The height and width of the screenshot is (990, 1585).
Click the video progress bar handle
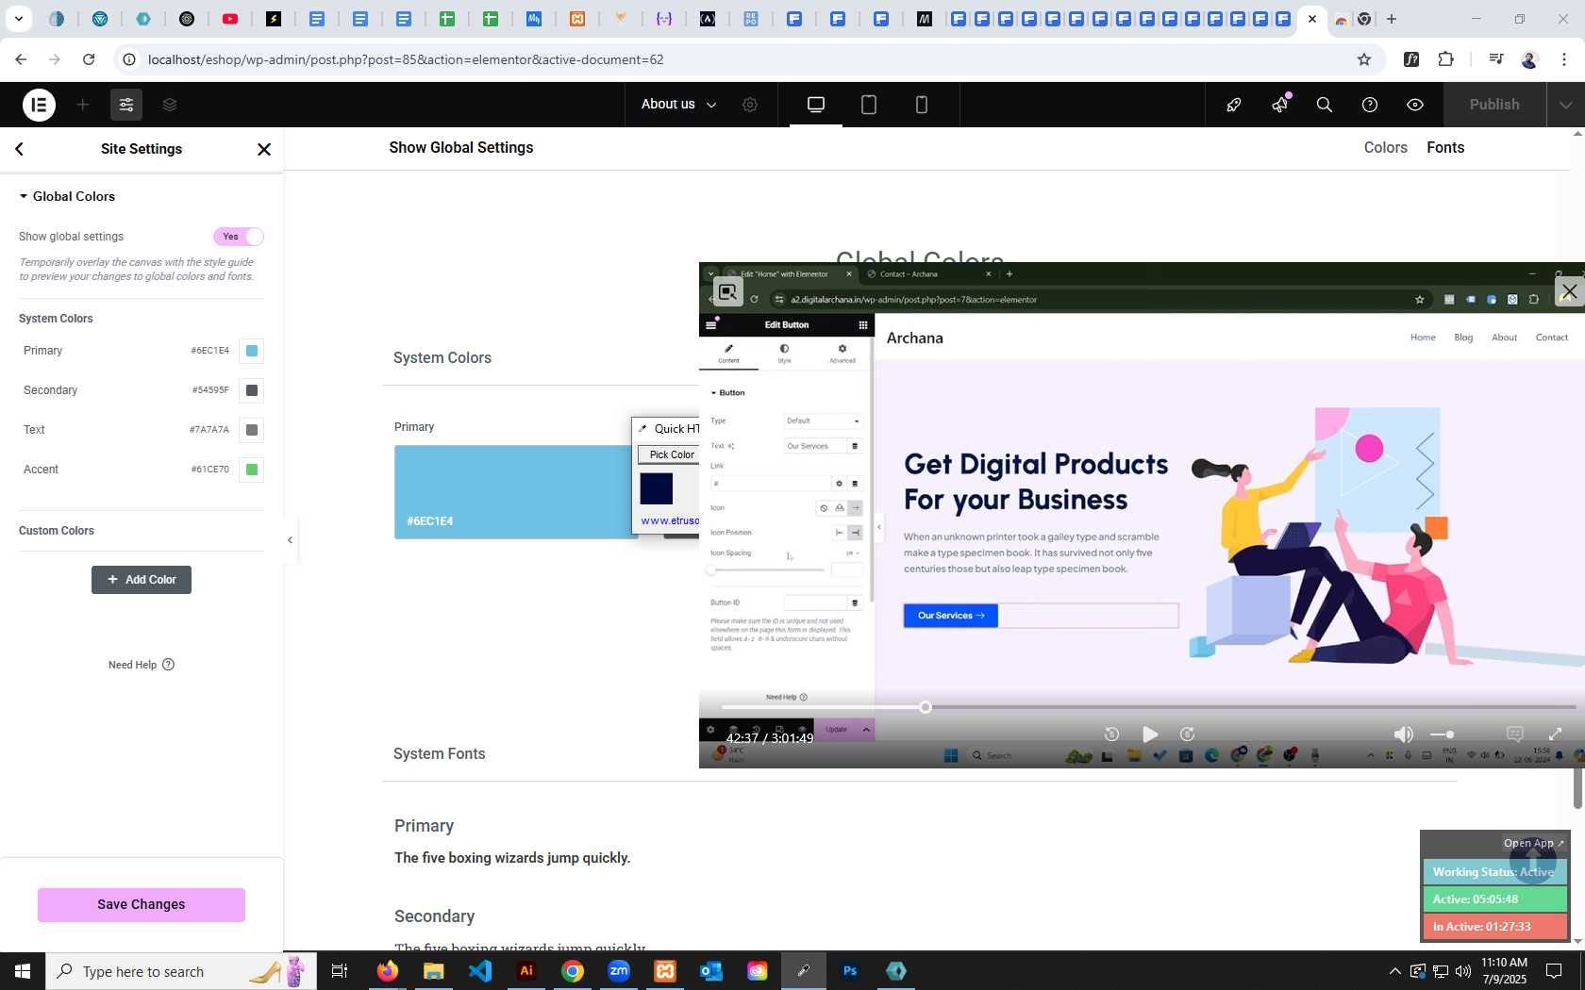(x=926, y=707)
